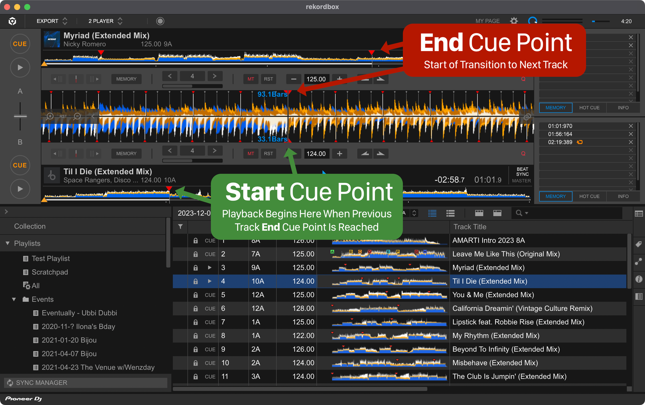
Task: Collapse the Events folder
Action: (x=14, y=299)
